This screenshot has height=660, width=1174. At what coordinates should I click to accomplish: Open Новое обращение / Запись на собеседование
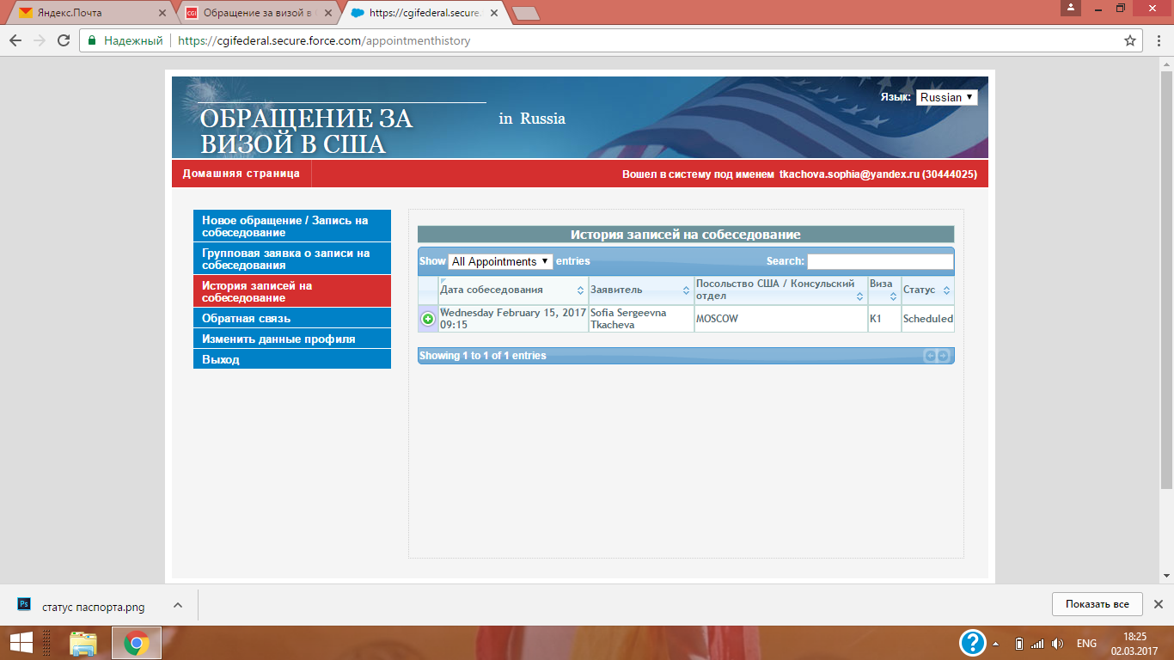click(x=291, y=226)
